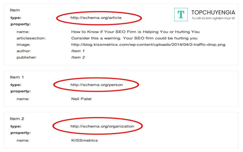Click the Vietnamese tagline under the logo
243x152 pixels.
coord(213,19)
